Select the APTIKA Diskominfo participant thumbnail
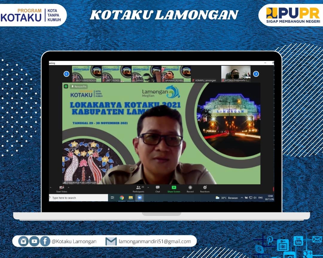 [236, 74]
